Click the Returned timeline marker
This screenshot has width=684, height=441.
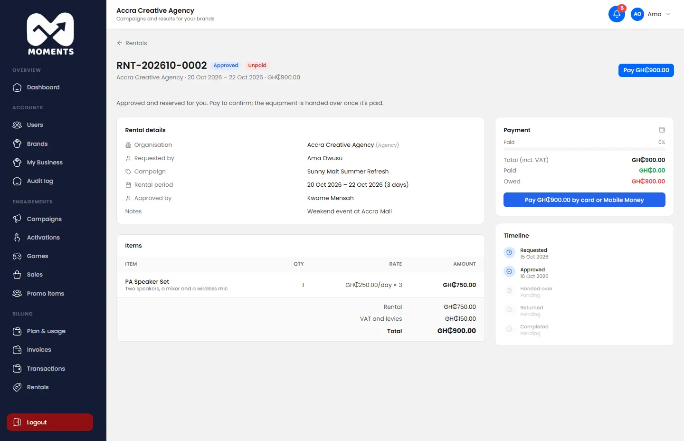[x=509, y=310]
